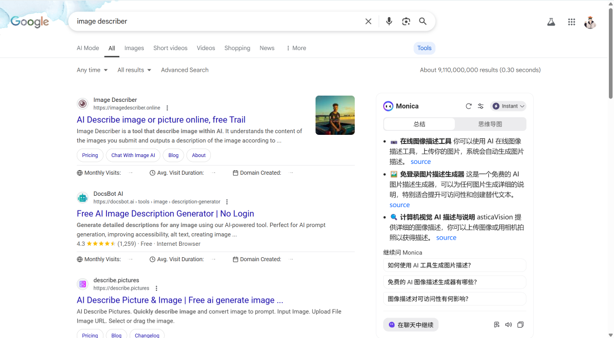Viewport: 614px width, 338px height.
Task: Open Advanced Search link
Action: click(x=185, y=70)
